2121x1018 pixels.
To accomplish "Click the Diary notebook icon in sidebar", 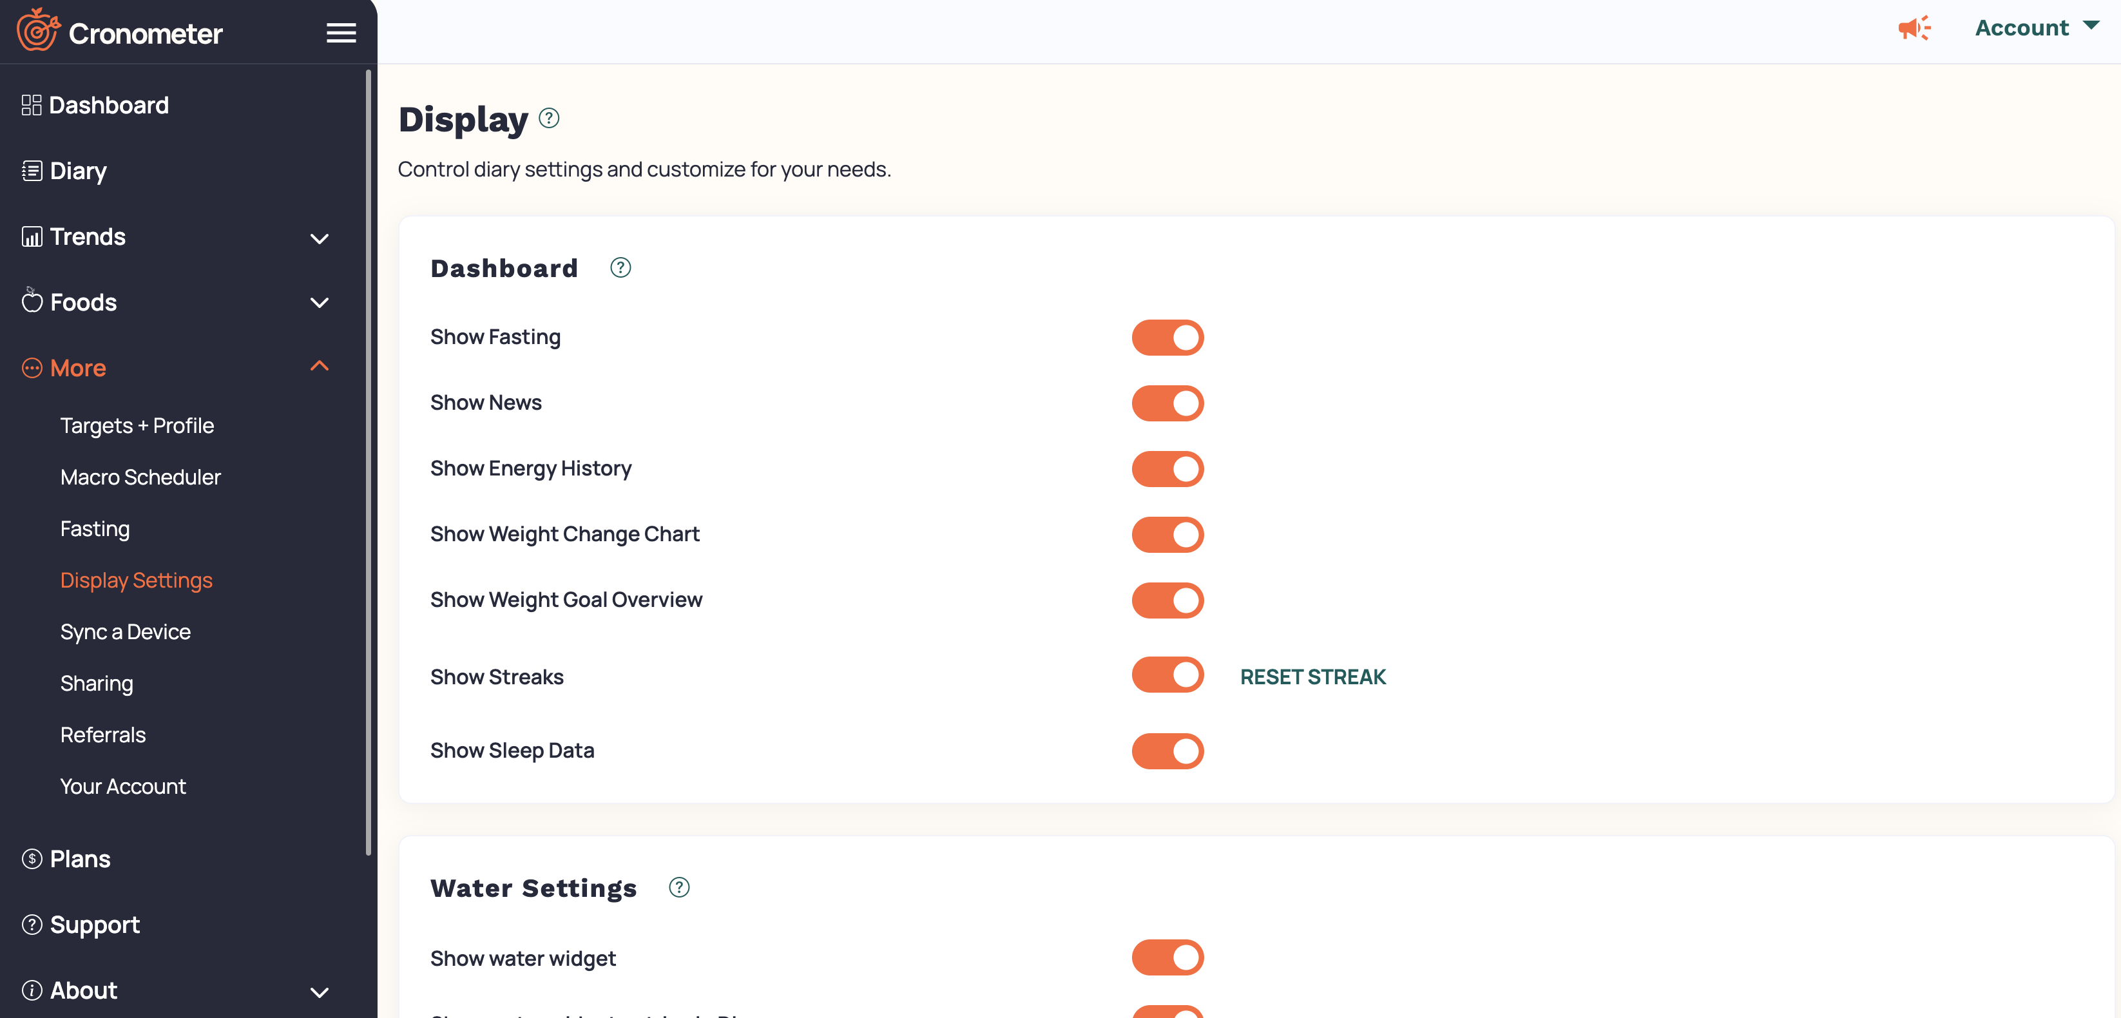I will click(32, 171).
